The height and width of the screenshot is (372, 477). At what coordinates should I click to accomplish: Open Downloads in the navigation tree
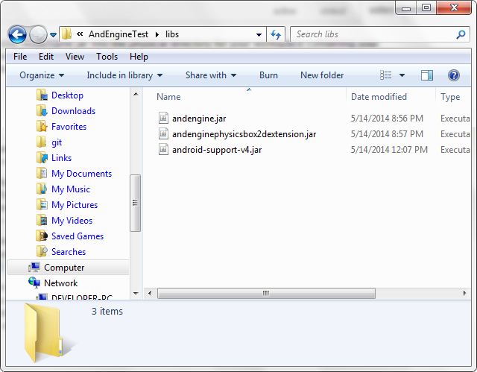point(73,111)
